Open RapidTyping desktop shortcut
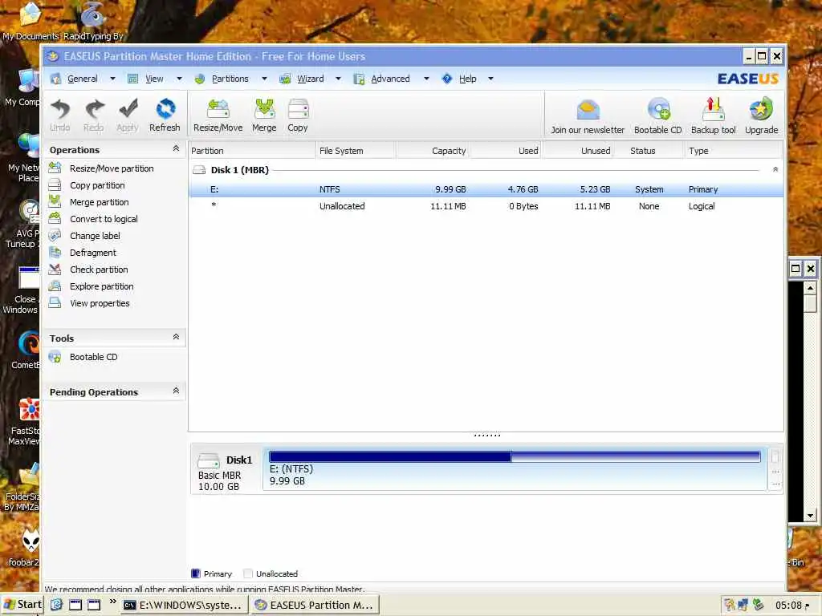This screenshot has width=822, height=616. point(93,21)
